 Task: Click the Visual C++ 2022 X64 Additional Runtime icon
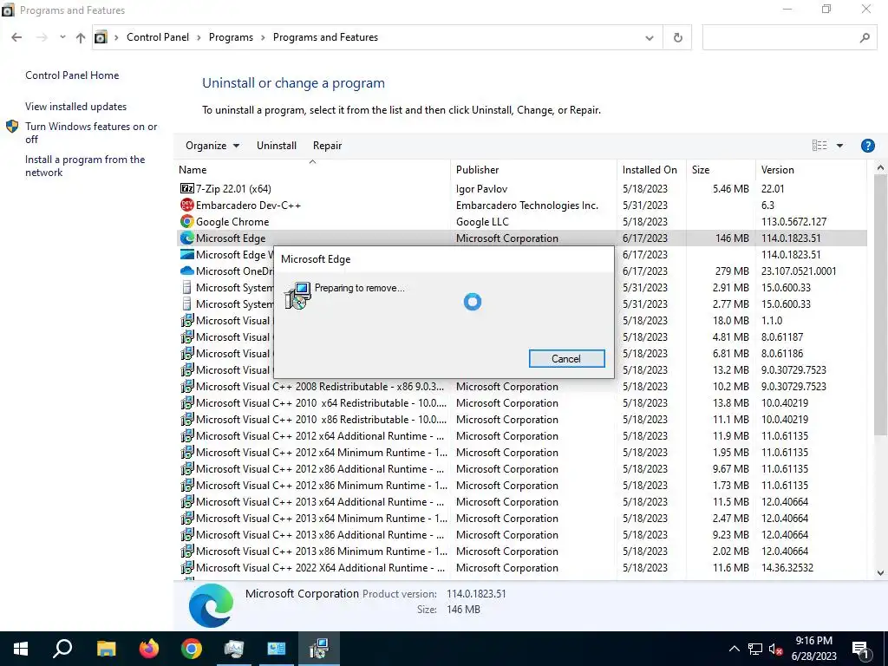(x=187, y=567)
